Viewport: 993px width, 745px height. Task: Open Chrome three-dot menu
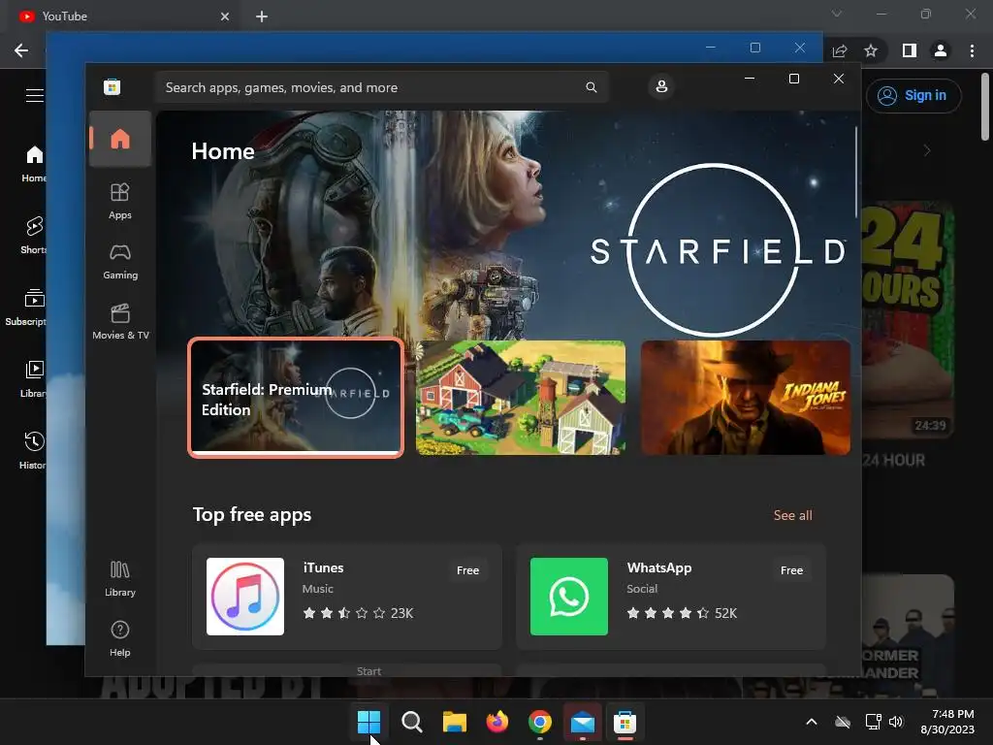click(x=972, y=50)
